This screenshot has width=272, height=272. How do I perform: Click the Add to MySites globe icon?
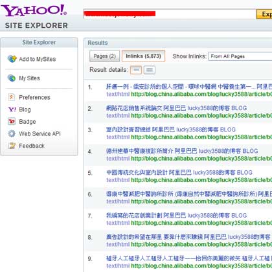(x=12, y=59)
